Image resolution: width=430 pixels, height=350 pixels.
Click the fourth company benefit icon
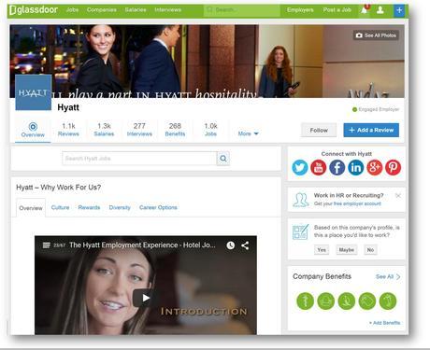pos(367,301)
